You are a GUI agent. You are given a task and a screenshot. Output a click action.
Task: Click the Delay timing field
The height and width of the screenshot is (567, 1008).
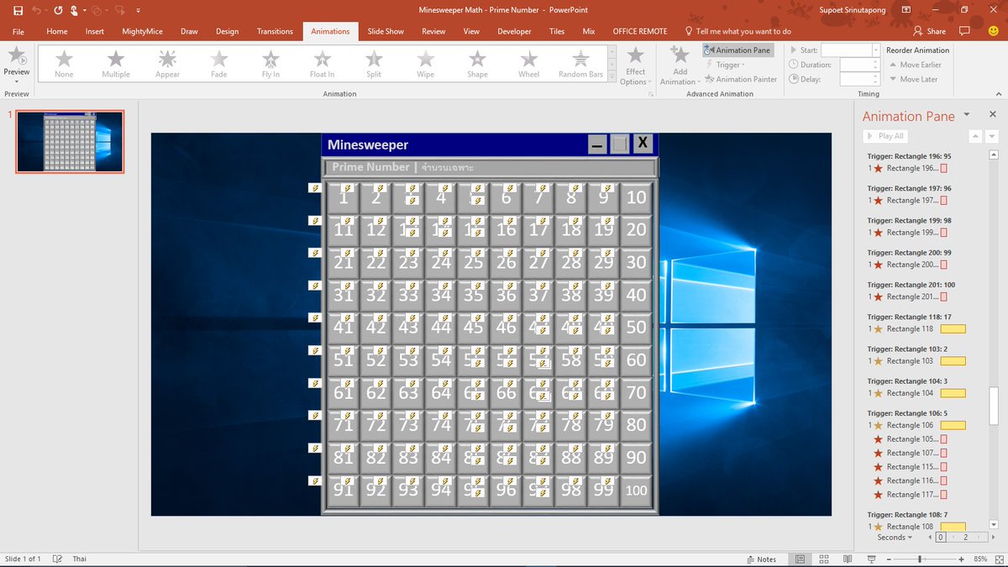859,79
